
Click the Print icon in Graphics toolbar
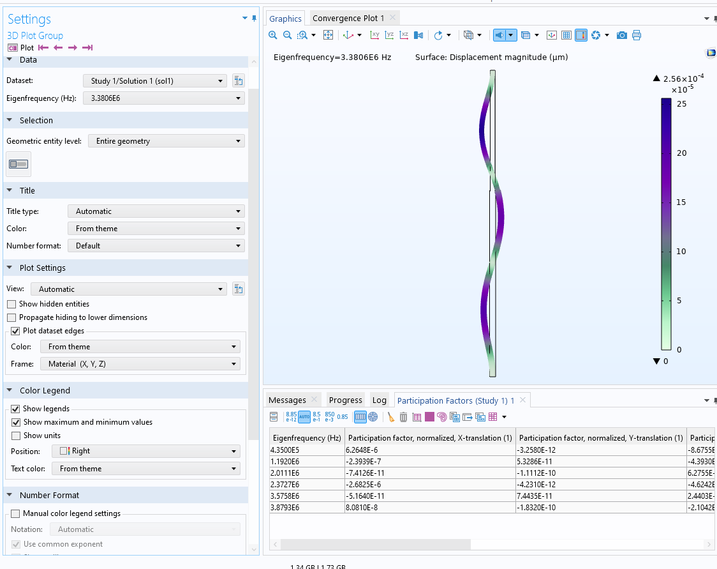637,35
